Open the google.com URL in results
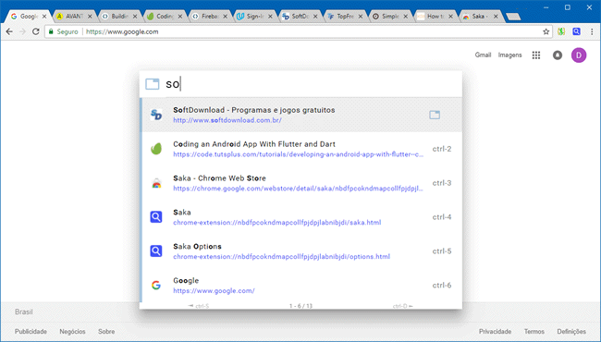The width and height of the screenshot is (601, 342). 214,291
